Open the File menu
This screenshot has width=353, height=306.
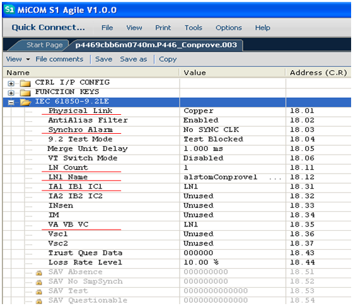107,28
